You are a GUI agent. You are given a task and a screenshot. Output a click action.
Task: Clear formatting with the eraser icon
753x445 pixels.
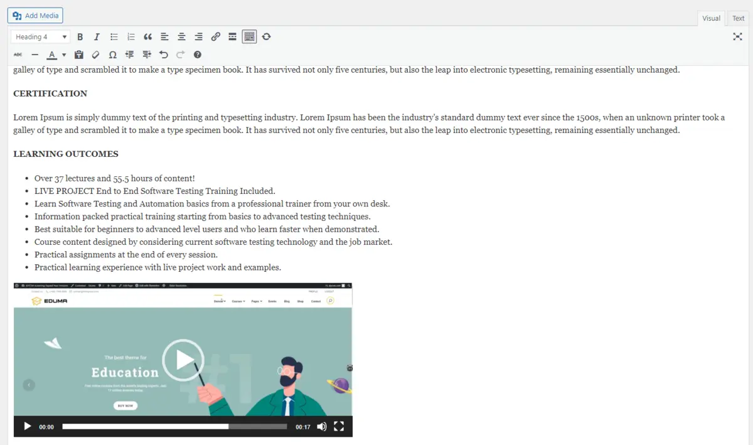95,55
